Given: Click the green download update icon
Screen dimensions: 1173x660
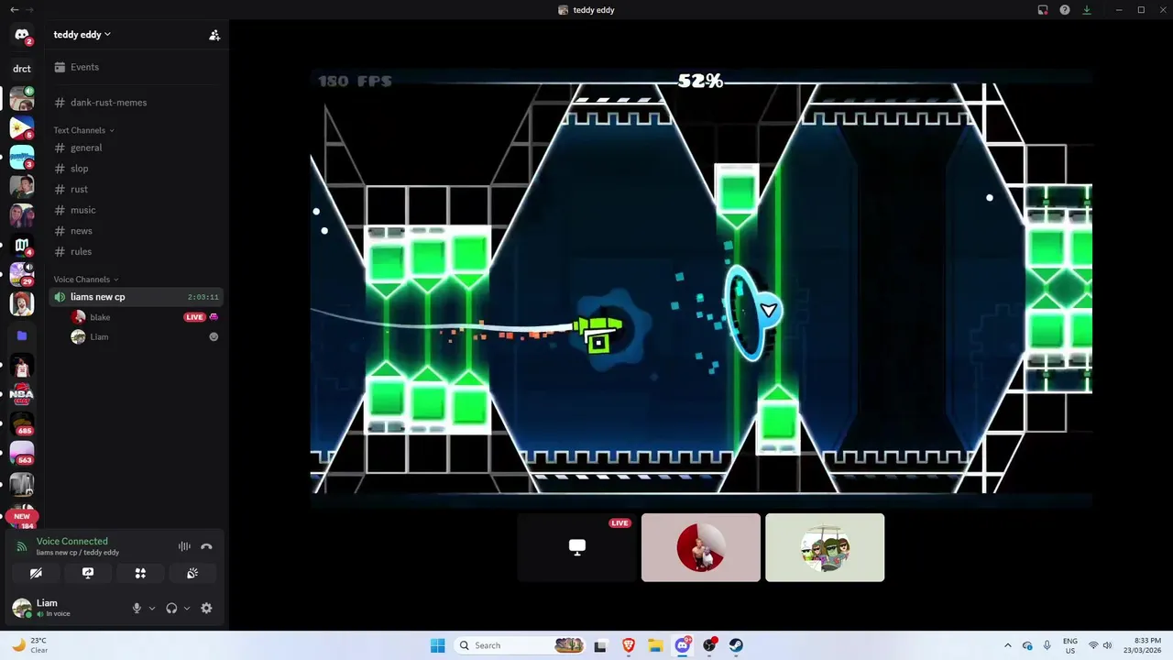Looking at the screenshot, I should (x=1087, y=10).
